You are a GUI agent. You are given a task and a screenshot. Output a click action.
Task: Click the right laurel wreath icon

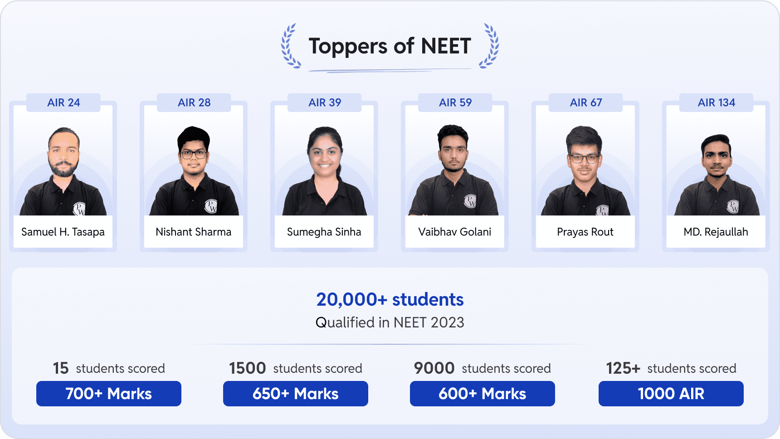(x=490, y=46)
